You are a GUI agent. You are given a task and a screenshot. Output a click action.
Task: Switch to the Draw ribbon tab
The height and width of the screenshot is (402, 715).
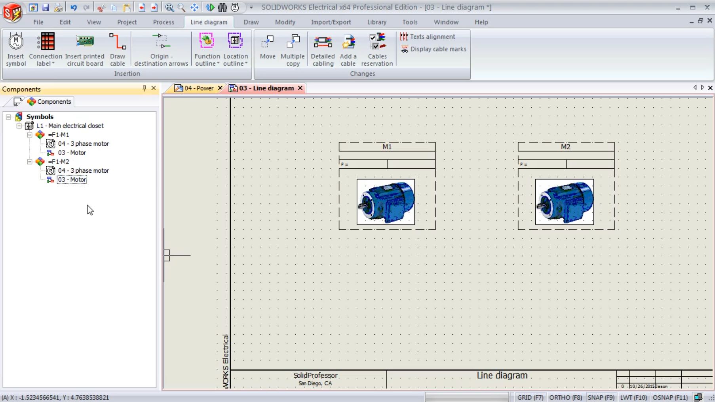251,22
